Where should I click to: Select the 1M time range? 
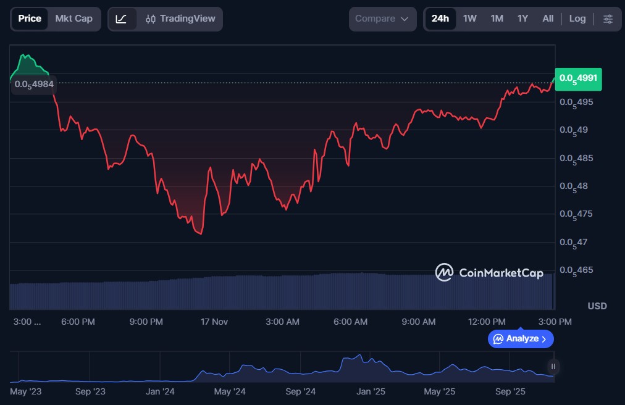click(x=497, y=19)
